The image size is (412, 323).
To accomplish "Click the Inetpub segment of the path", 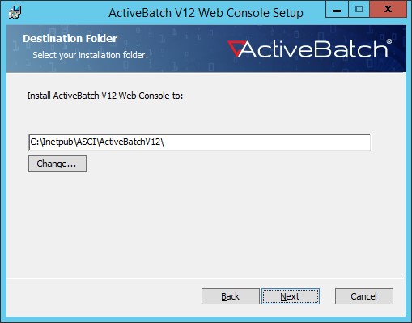I will [x=57, y=142].
